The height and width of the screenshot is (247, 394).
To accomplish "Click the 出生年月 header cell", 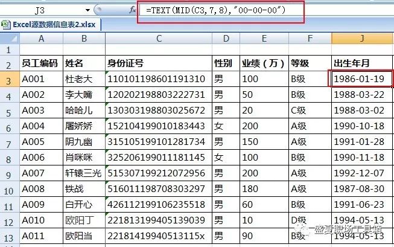I will [362, 63].
